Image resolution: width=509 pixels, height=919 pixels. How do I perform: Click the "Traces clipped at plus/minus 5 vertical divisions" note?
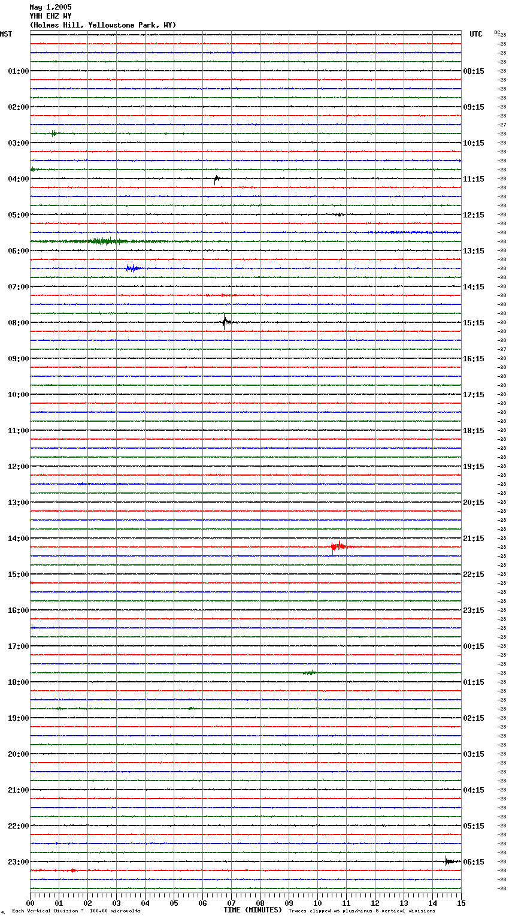[362, 911]
